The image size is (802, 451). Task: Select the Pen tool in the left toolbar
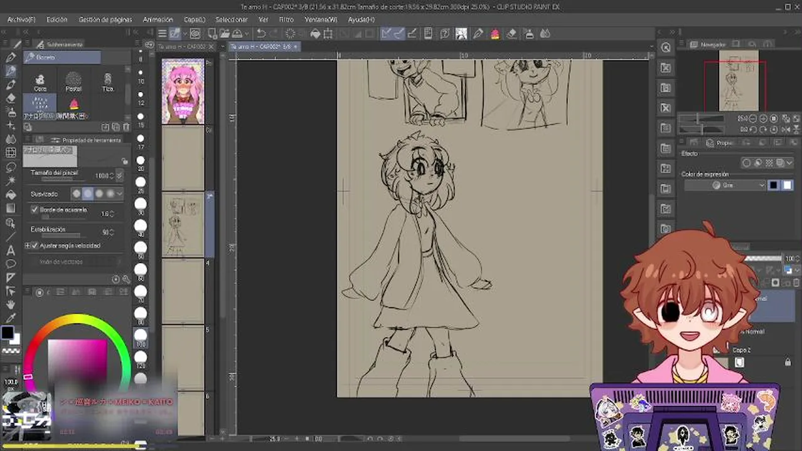(11, 58)
